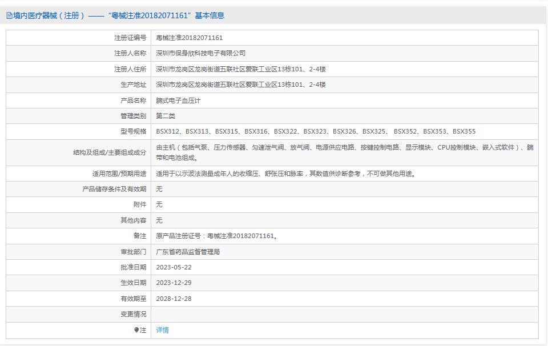
Task: Select approval department 广东省药品监督管理局
Action: click(188, 252)
